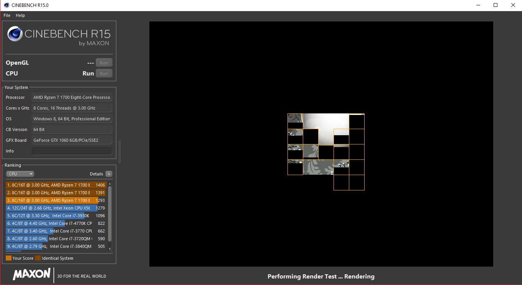Select ranking row 9 Intel Core i7-3840QM
Image resolution: width=522 pixels, height=285 pixels.
(56, 246)
